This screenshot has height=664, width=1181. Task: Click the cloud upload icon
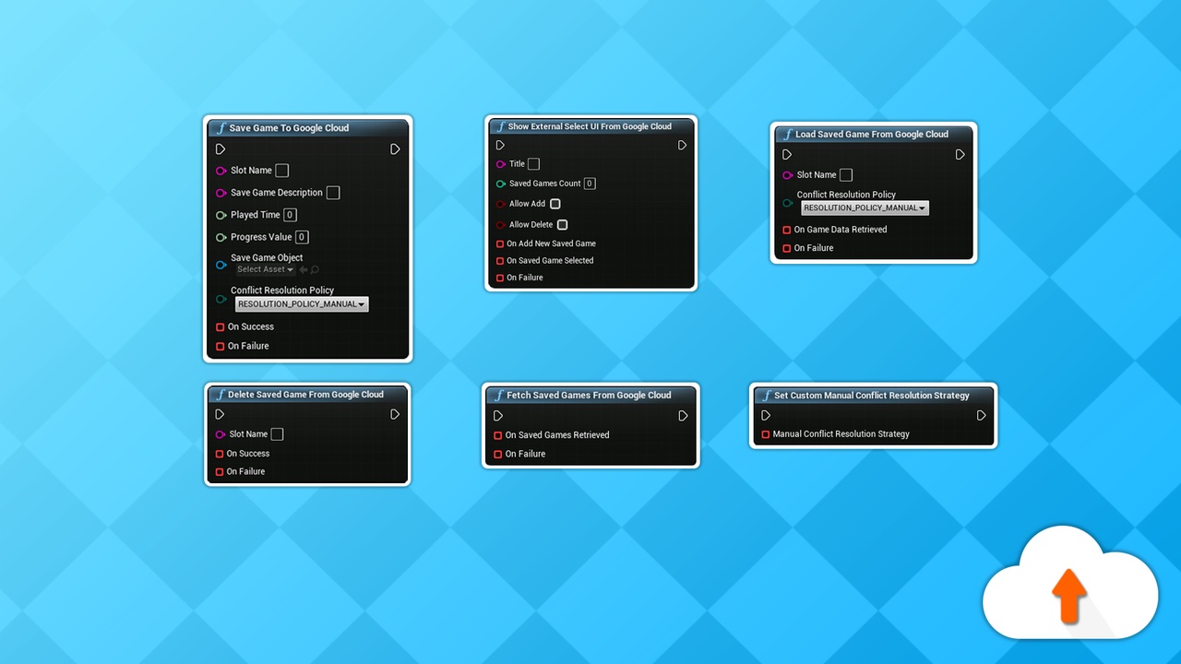[1070, 583]
